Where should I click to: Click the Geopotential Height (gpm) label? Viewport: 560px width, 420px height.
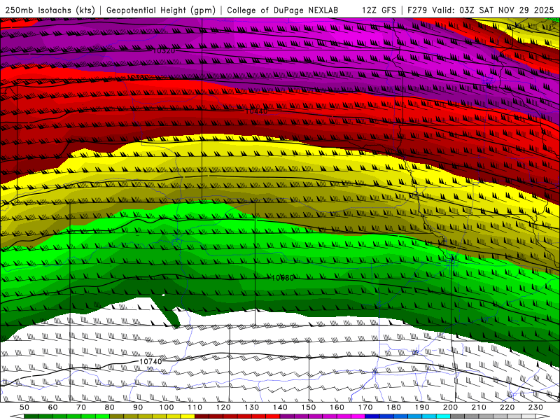point(161,10)
